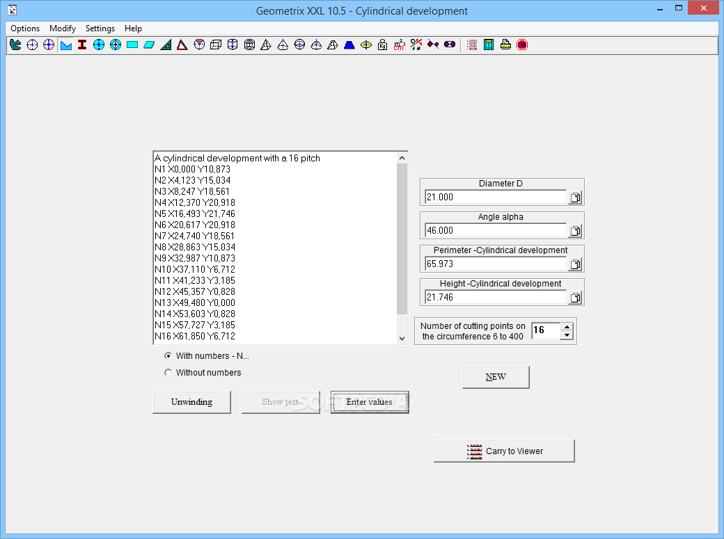Decrease the number of cutting points
The width and height of the screenshot is (724, 539).
[x=567, y=335]
